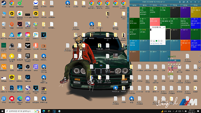The height and width of the screenshot is (113, 201).
Task: Click the VIP upgrade link in popup
Action: (156, 44)
